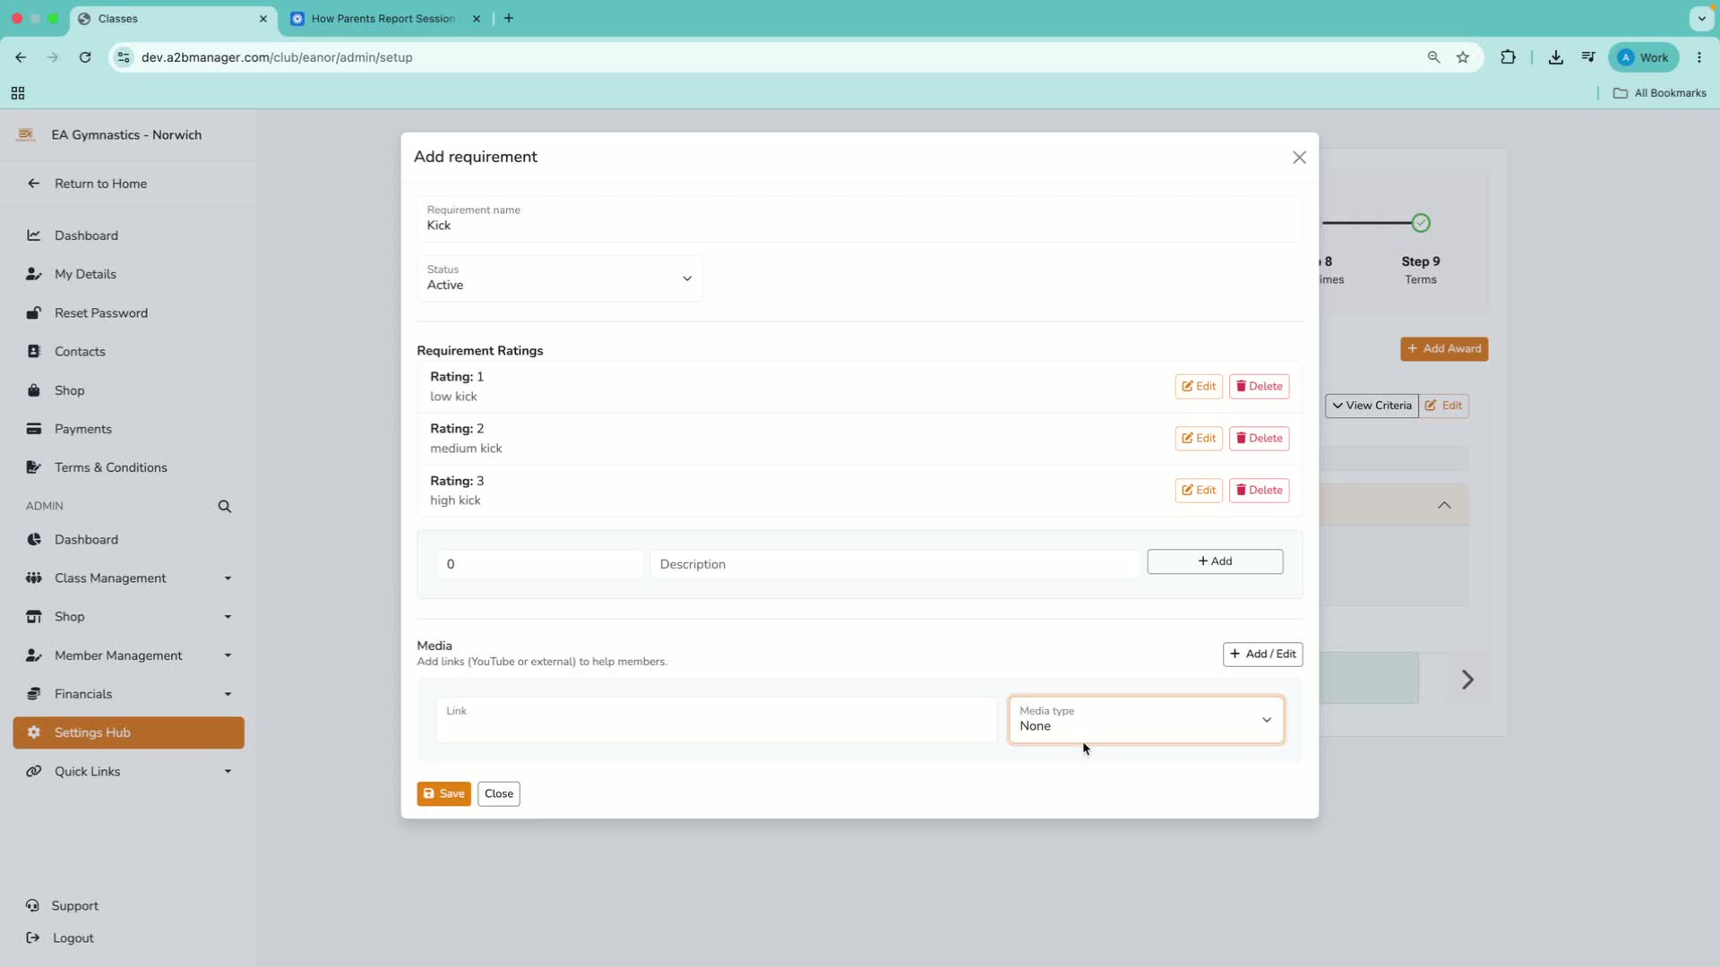Click the Link input field

[x=716, y=719]
